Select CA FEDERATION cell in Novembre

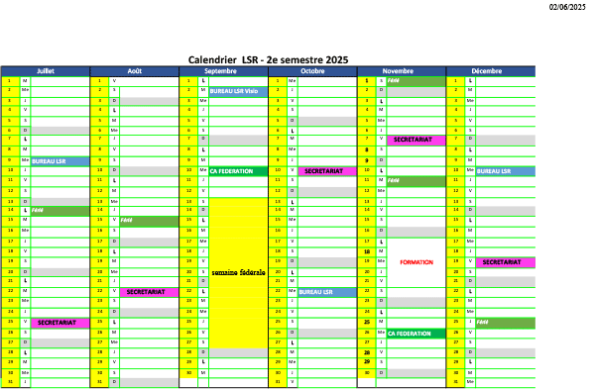(416, 334)
